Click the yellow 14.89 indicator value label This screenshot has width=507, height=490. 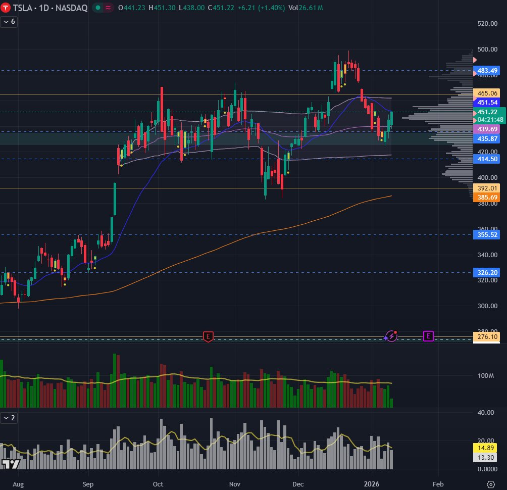486,448
